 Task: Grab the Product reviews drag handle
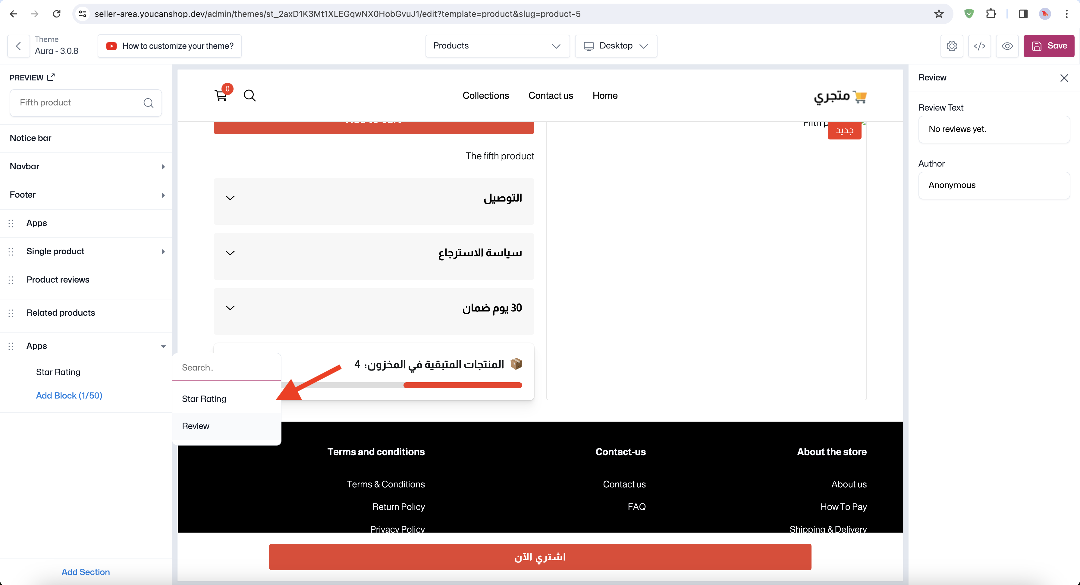[x=11, y=280]
